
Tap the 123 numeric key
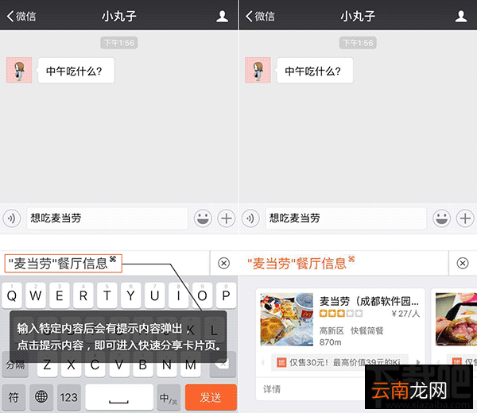click(69, 397)
